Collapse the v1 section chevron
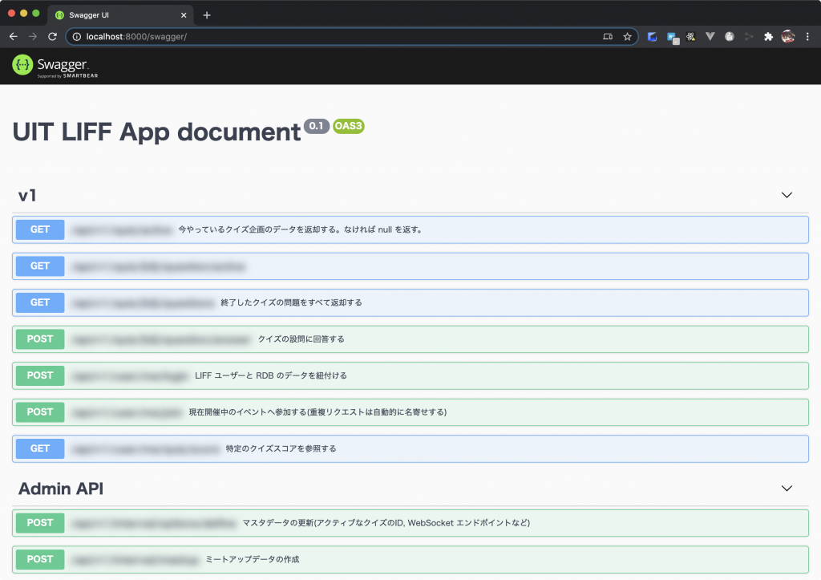 coord(787,195)
